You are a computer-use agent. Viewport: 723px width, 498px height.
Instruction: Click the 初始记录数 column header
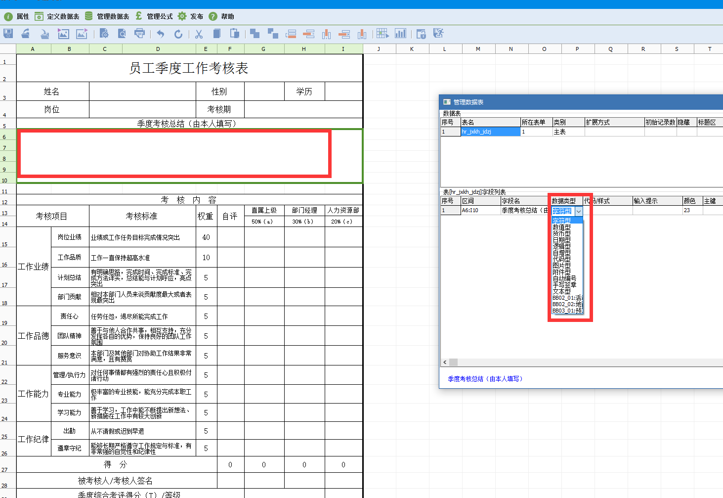[660, 122]
